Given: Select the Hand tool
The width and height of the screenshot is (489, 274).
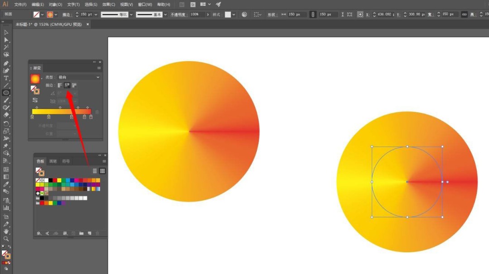Looking at the screenshot, I should [6, 231].
